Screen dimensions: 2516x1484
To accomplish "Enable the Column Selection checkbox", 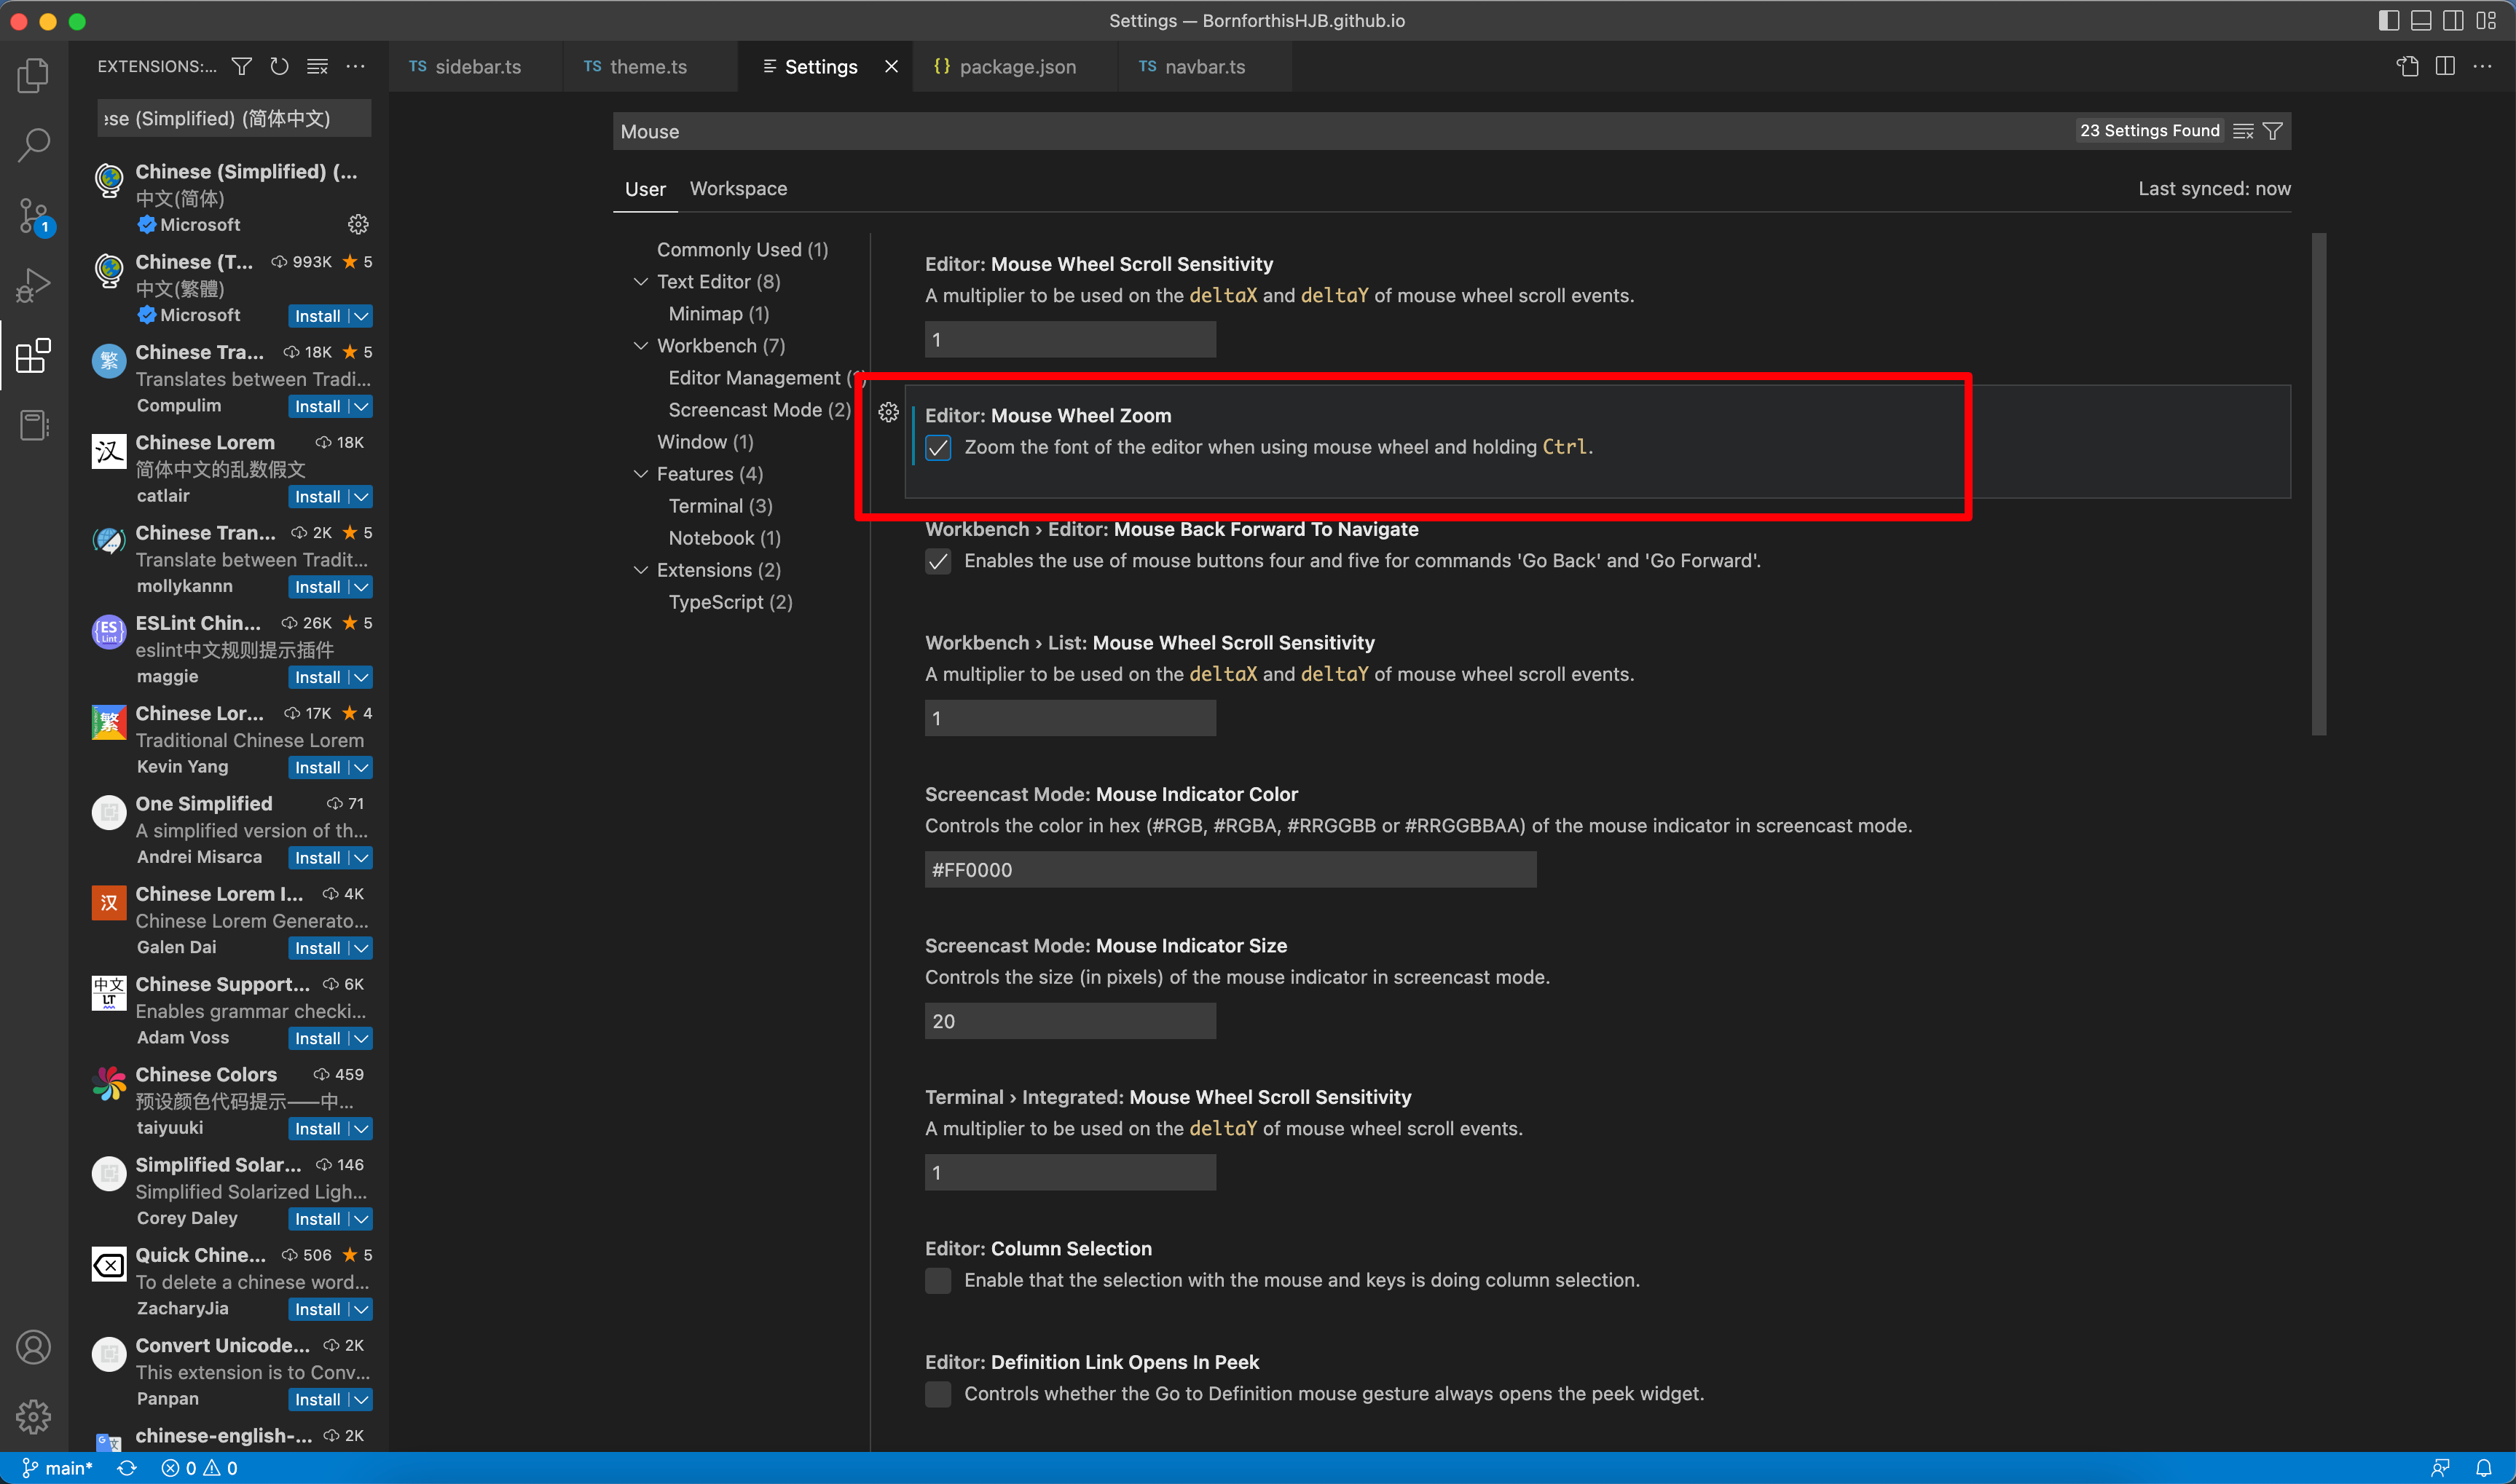I will coord(938,1281).
